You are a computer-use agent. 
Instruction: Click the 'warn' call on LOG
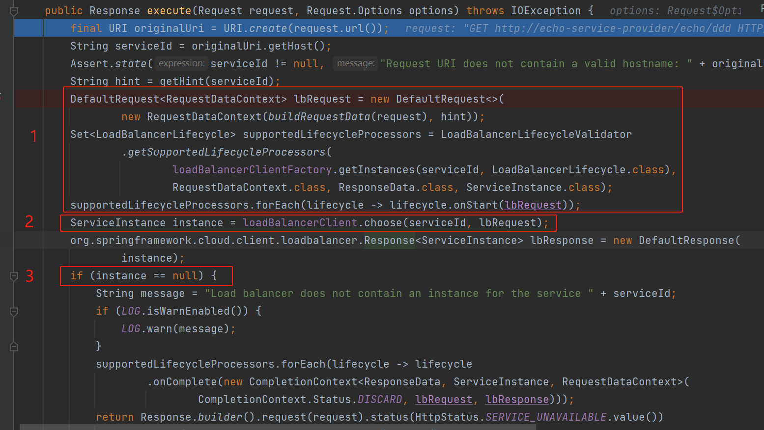tap(160, 329)
